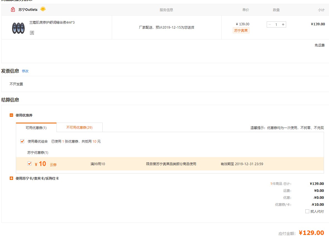Click the 免运费 shipping label
Viewport: 329px width, 238px height.
[320, 45]
